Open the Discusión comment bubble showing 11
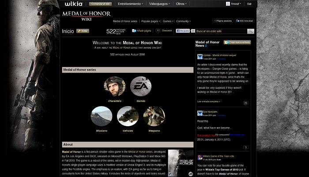 158,31
